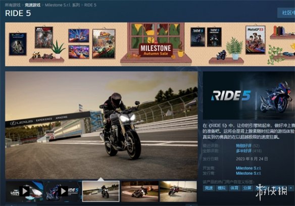Image resolution: width=295 pixels, height=206 pixels.
Task: Click the second dark RIDE 5 poster
Action: [214, 37]
